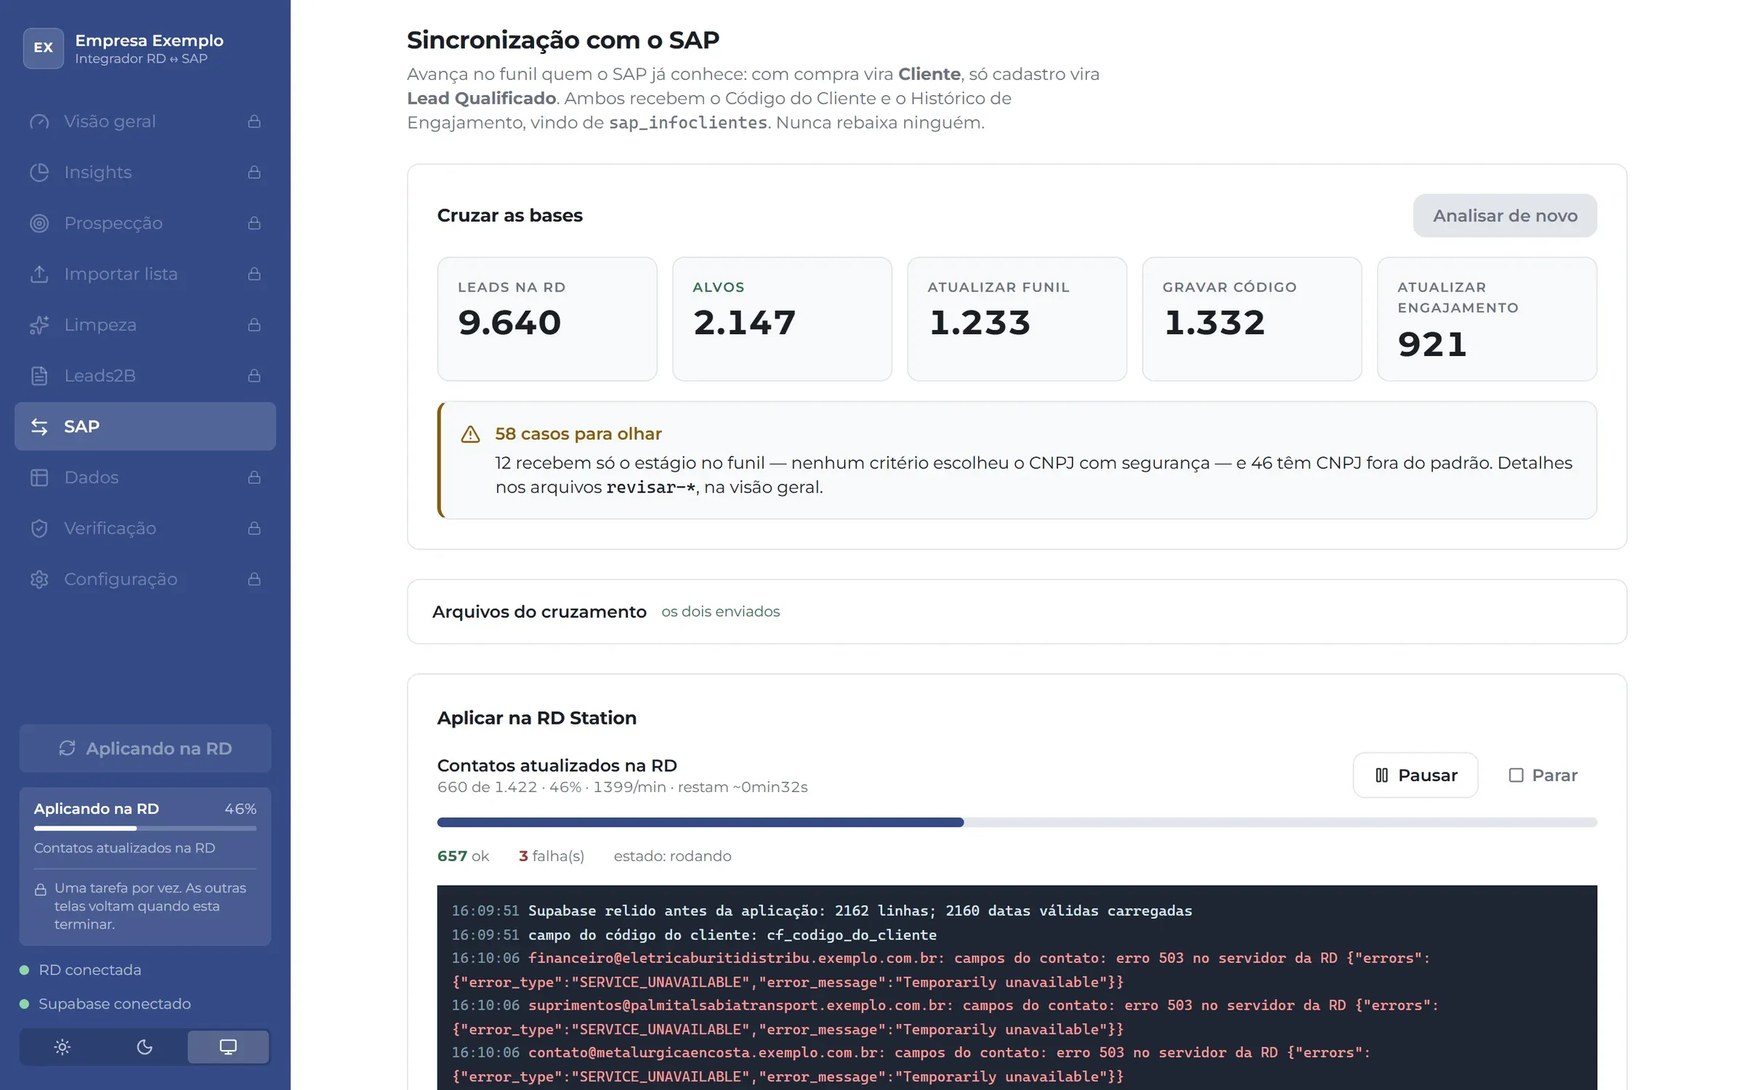Stop the update with Parar
The width and height of the screenshot is (1744, 1090).
pyautogui.click(x=1543, y=775)
